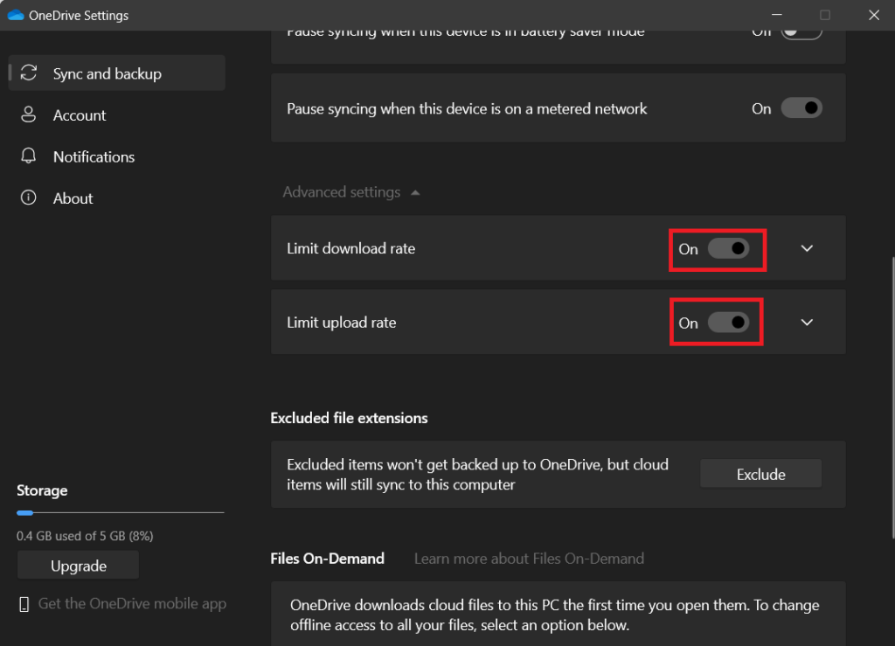Expand the Limit upload rate options chevron
This screenshot has width=895, height=646.
click(807, 323)
